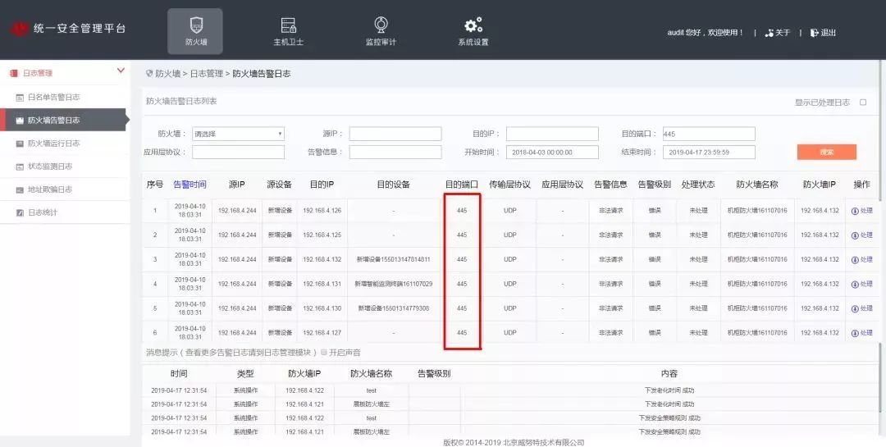Click the 目的端口 column header
This screenshot has height=447, width=886.
coord(462,185)
